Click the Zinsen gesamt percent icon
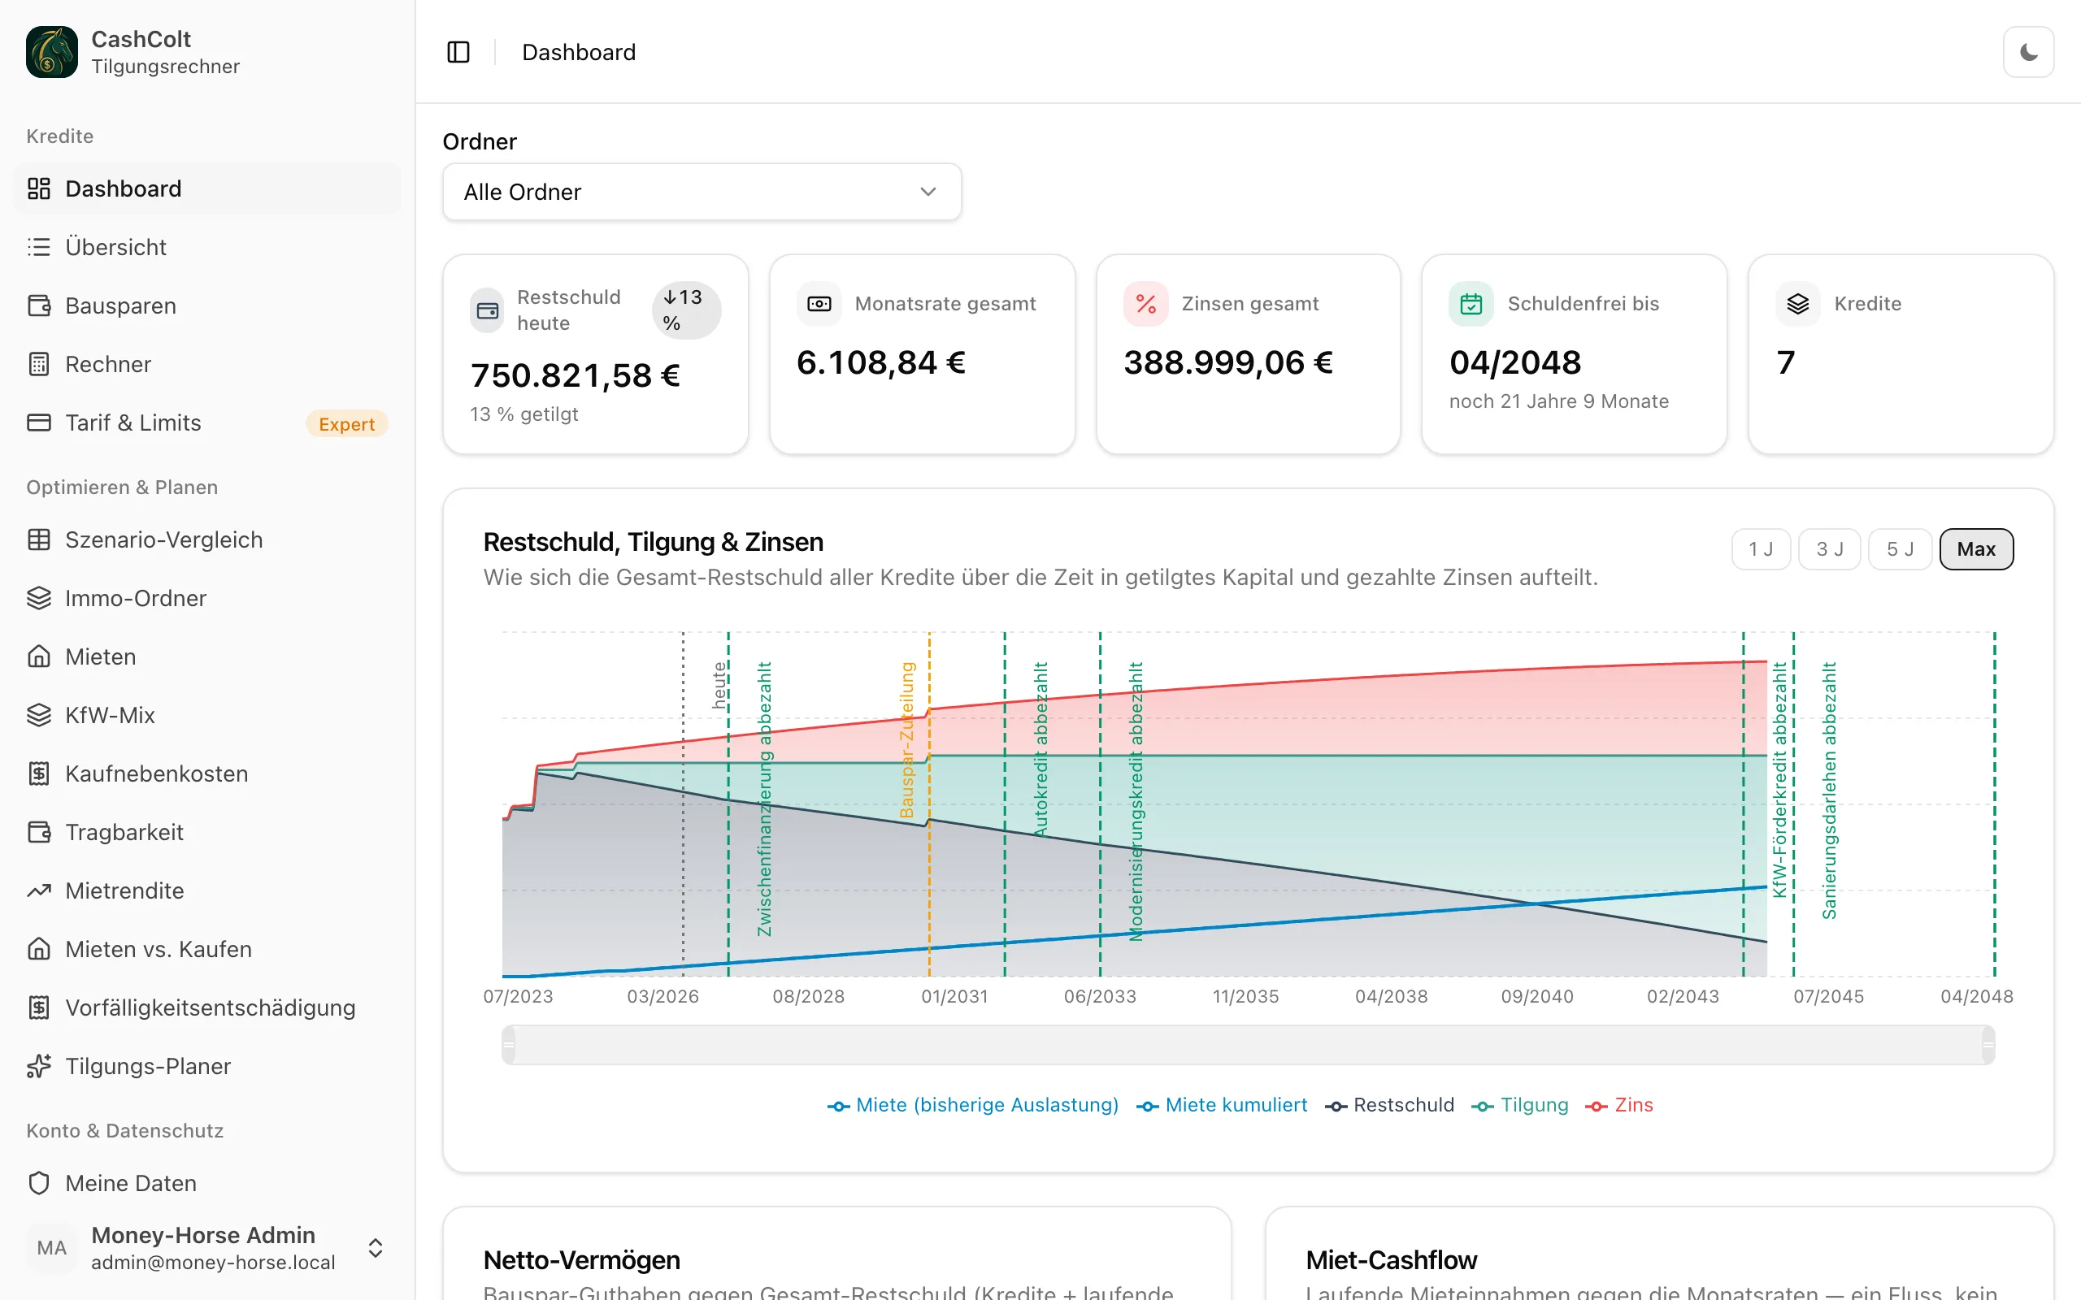The width and height of the screenshot is (2081, 1300). pos(1145,304)
